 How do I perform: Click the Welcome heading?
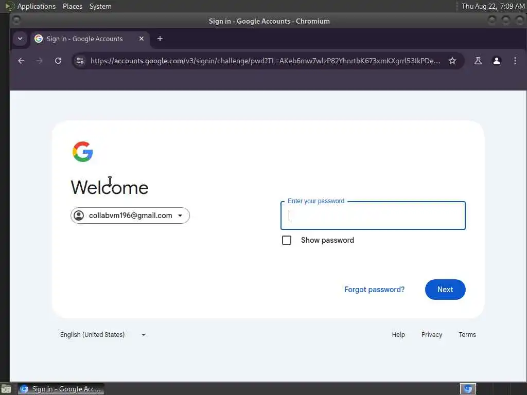coord(110,187)
